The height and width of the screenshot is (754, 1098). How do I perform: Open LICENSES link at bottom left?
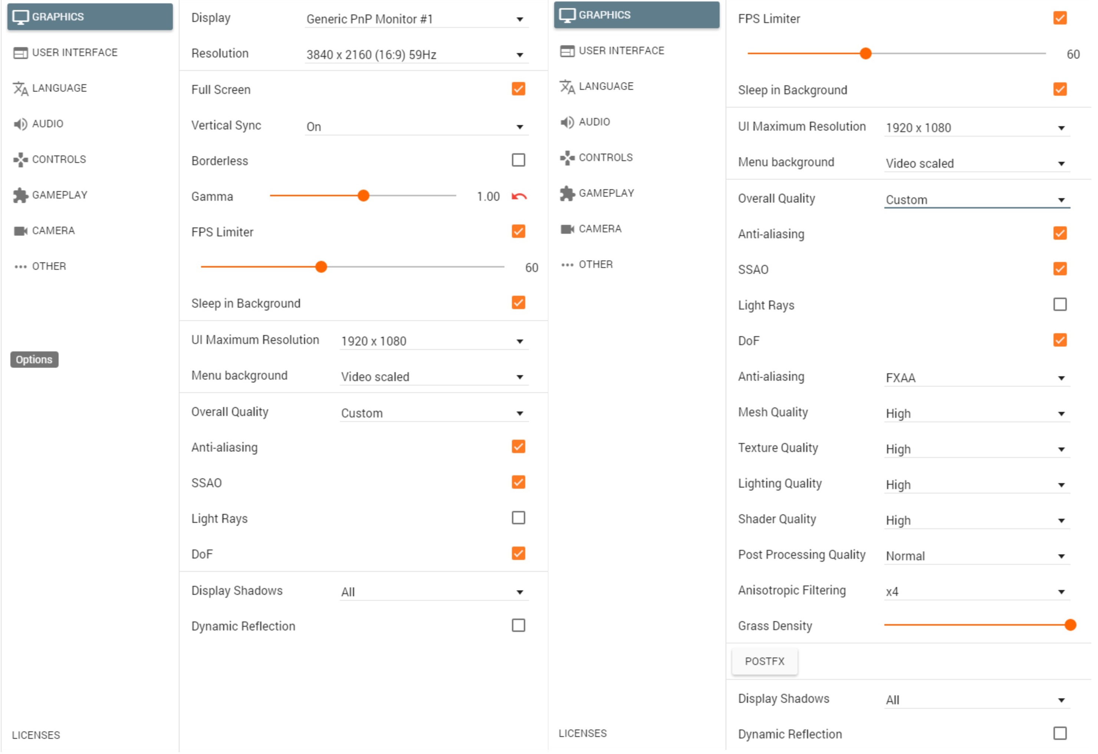tap(36, 737)
